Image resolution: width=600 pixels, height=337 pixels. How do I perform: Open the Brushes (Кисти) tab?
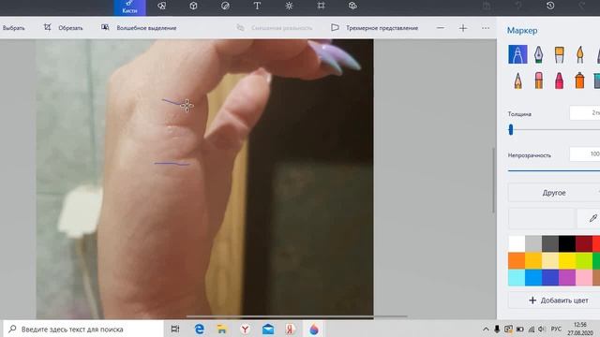(129, 7)
